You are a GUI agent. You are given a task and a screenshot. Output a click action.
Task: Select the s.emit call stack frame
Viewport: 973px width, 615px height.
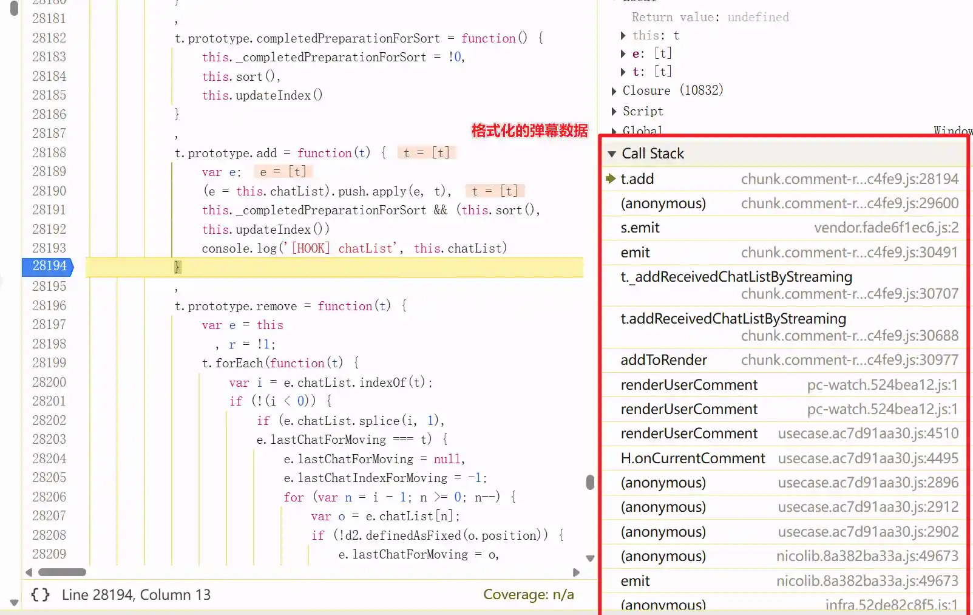coord(640,228)
